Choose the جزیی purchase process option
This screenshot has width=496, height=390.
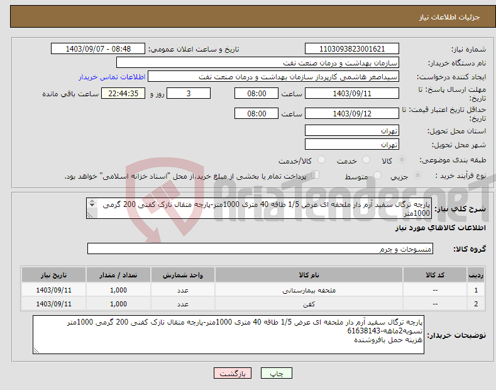point(417,175)
